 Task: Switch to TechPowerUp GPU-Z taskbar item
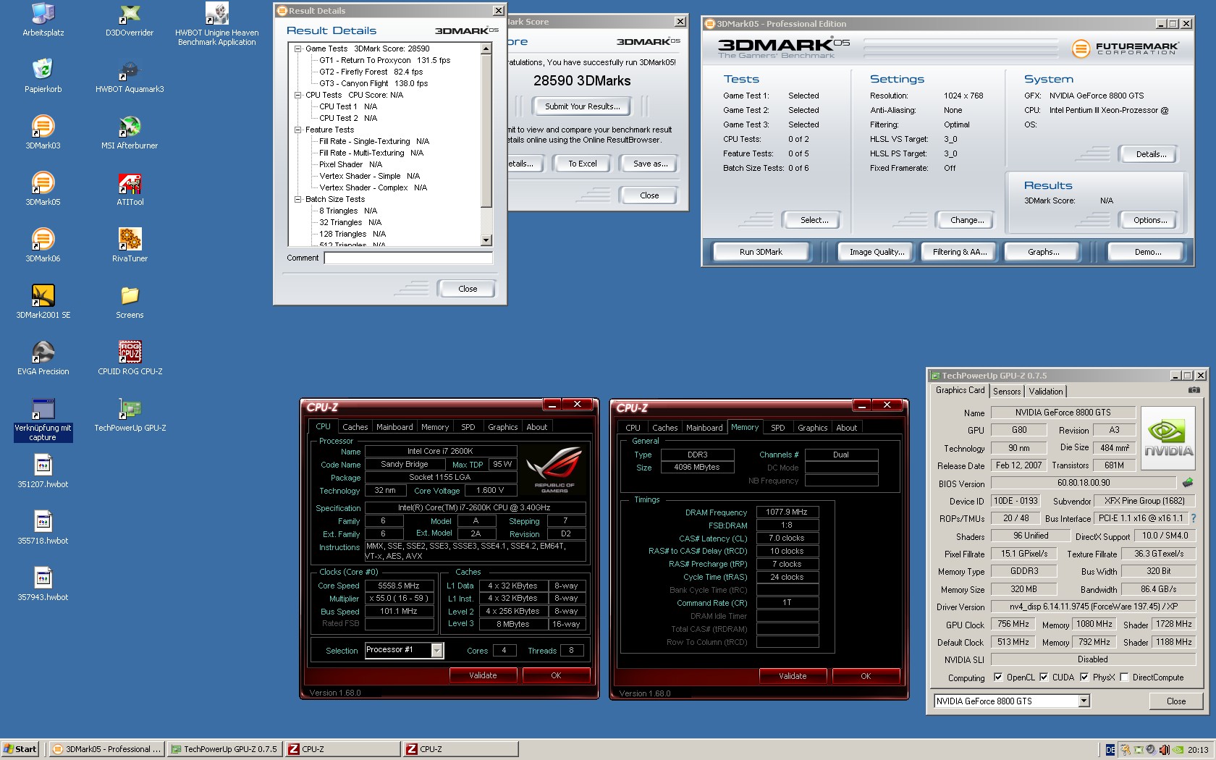224,749
